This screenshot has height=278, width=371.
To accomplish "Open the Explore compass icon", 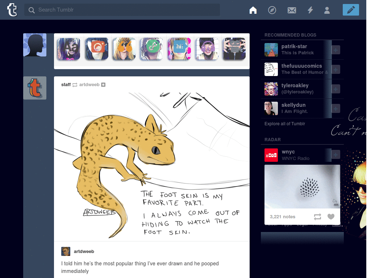I will (272, 10).
